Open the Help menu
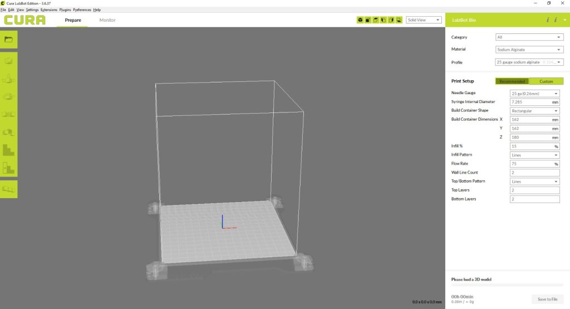Image resolution: width=570 pixels, height=309 pixels. pyautogui.click(x=97, y=10)
